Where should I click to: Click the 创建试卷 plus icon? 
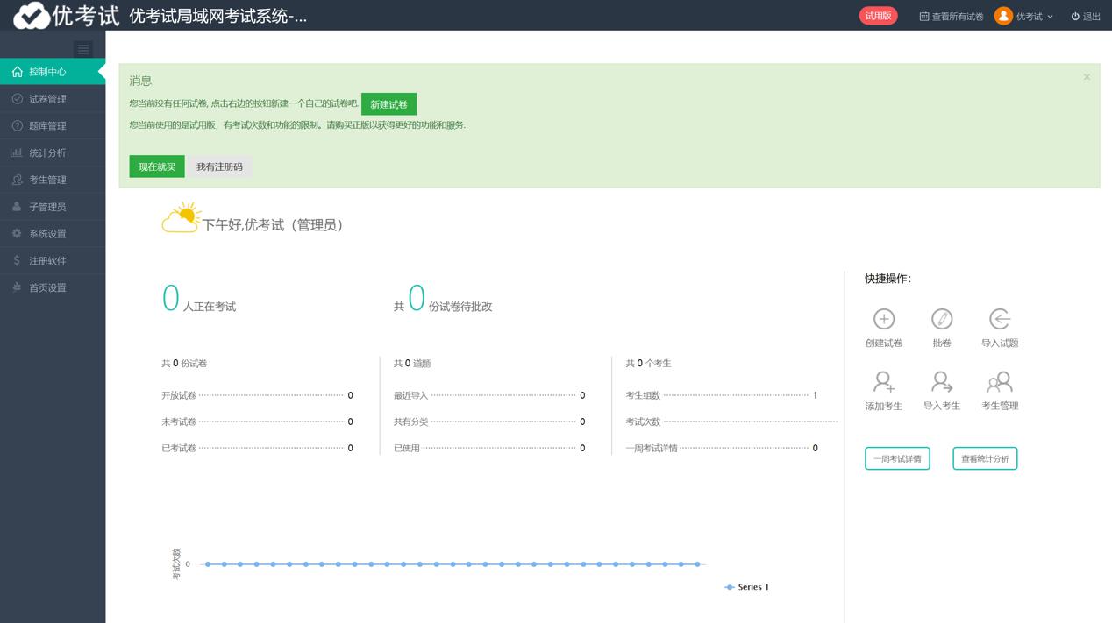pos(883,319)
